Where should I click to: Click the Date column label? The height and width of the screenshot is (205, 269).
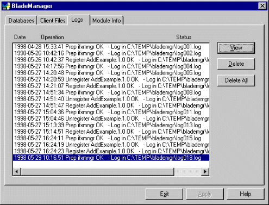[x=20, y=37]
